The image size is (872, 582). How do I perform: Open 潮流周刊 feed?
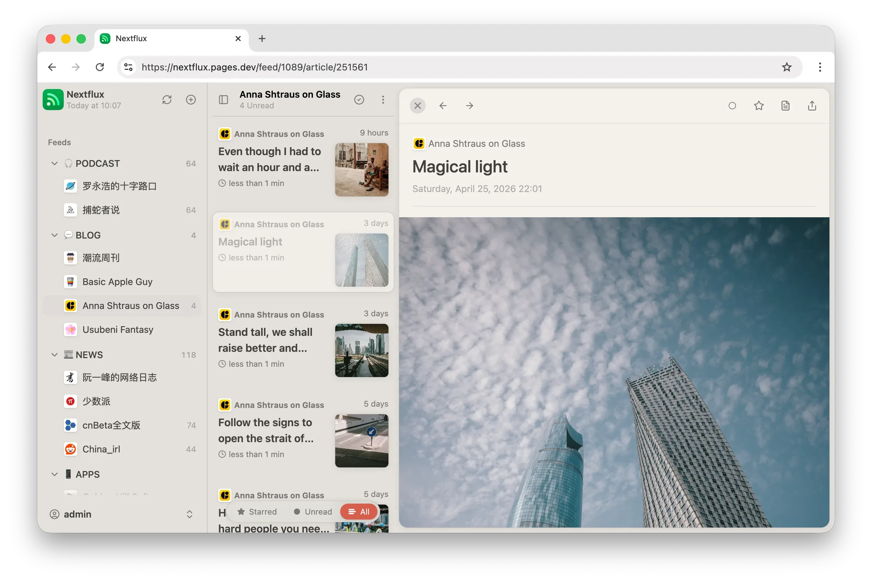point(122,258)
